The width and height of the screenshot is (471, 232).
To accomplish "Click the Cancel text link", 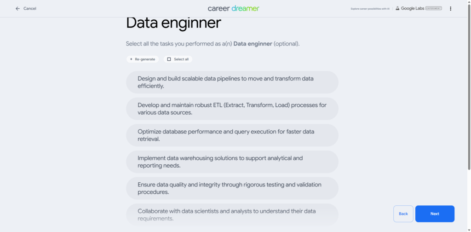I will pos(30,8).
